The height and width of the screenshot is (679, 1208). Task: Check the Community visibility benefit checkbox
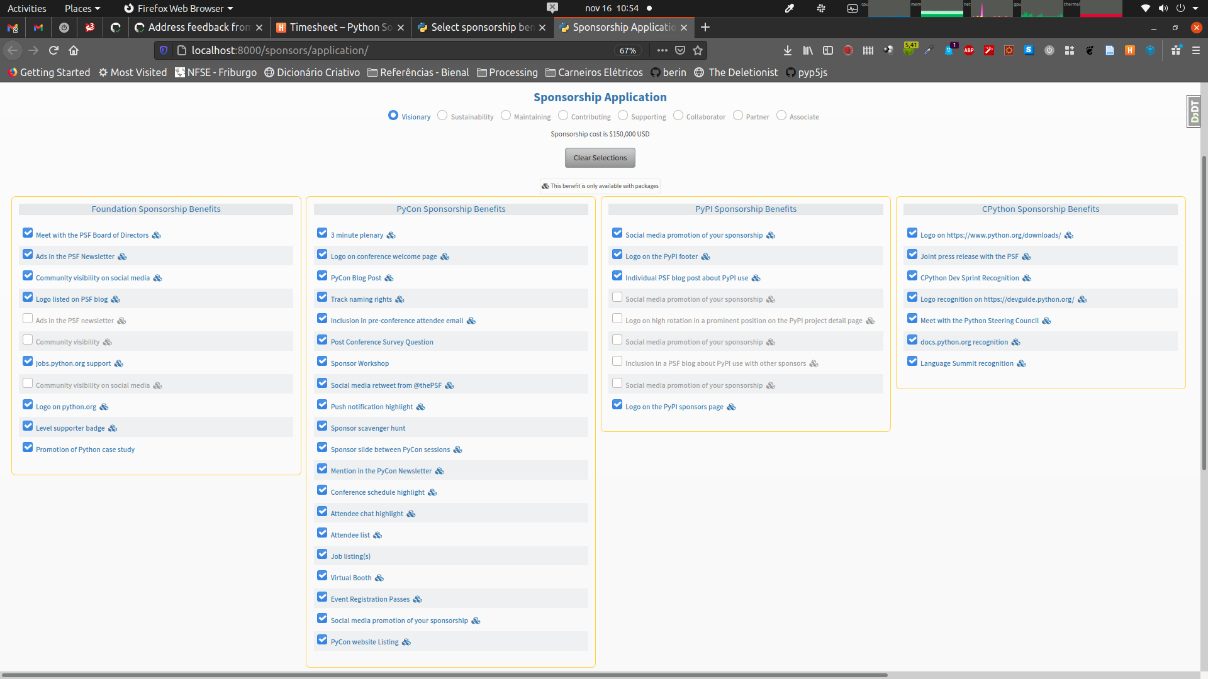click(28, 340)
